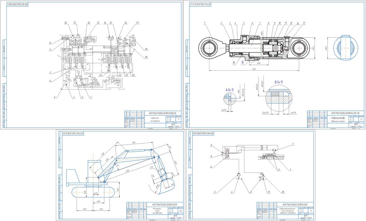Select callout number 1 on the cylinder drawing
The width and height of the screenshot is (366, 221).
pyautogui.click(x=204, y=23)
